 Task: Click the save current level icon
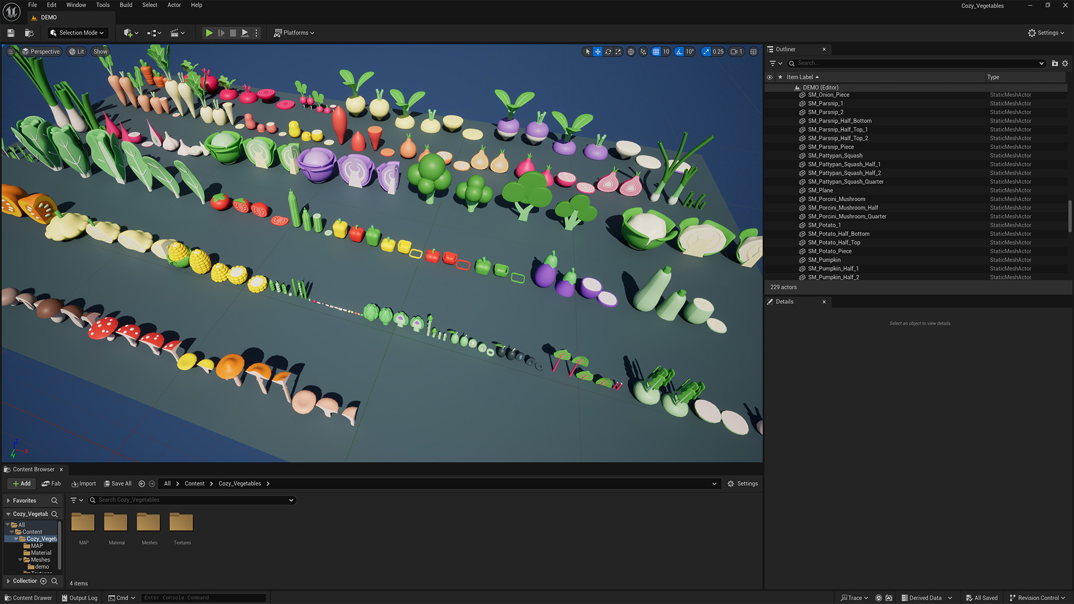[x=11, y=33]
